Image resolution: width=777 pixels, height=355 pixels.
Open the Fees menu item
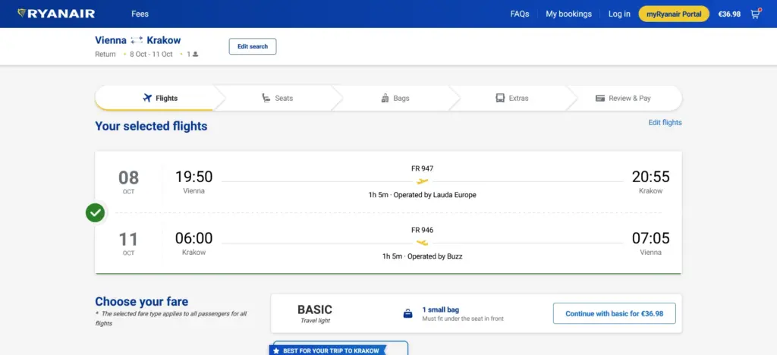140,14
